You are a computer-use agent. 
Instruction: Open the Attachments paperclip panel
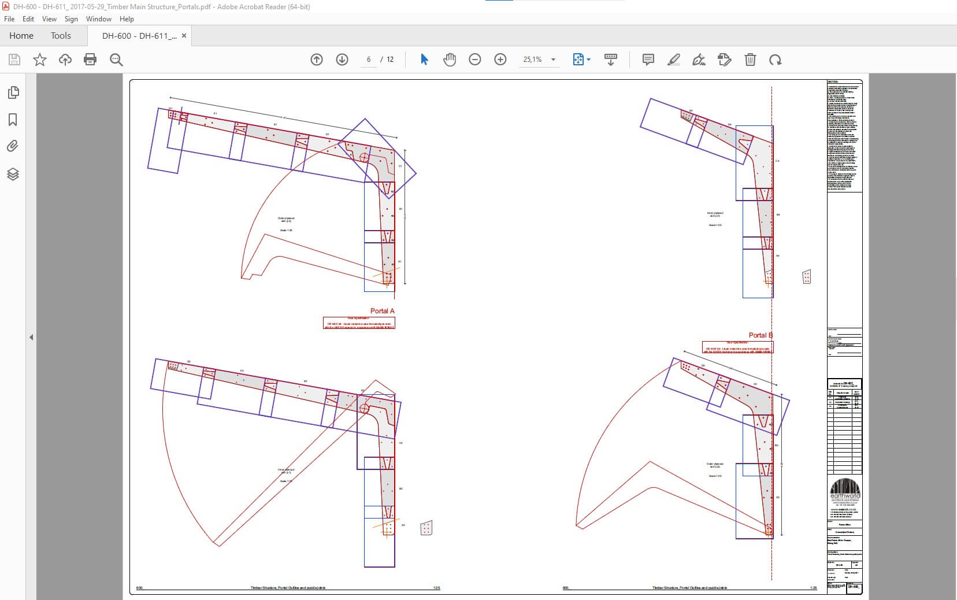(x=13, y=146)
